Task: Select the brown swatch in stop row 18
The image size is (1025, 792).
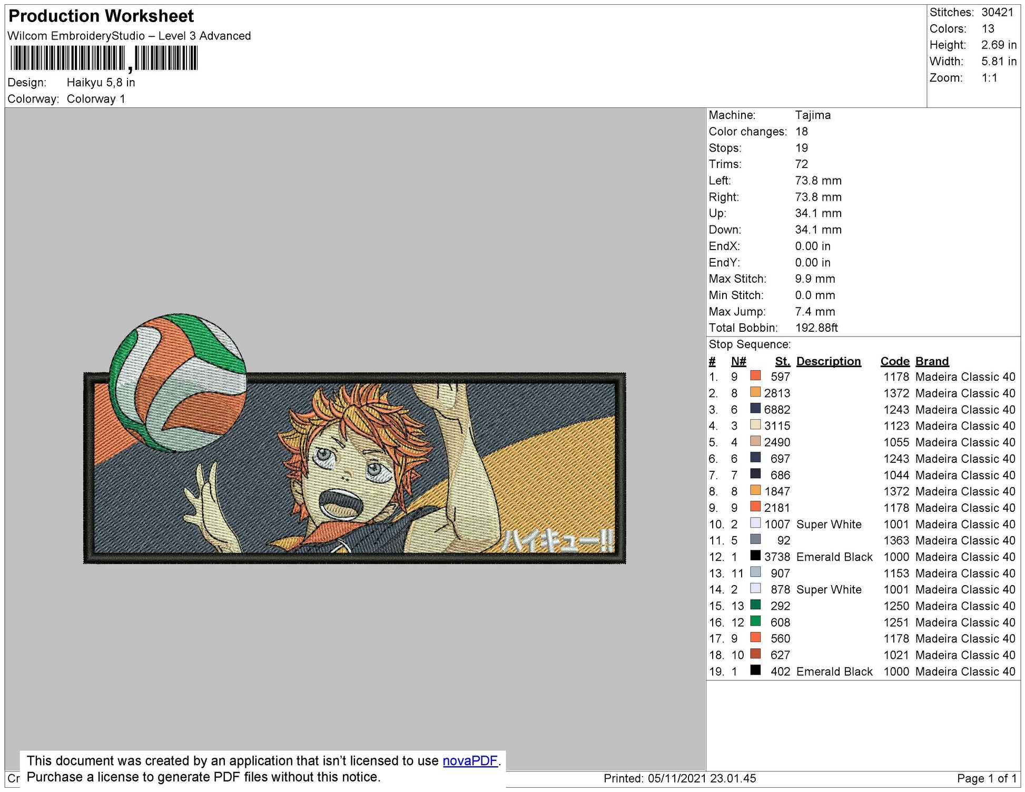Action: point(755,654)
